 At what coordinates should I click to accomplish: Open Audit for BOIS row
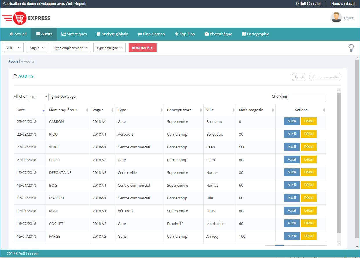click(x=292, y=185)
